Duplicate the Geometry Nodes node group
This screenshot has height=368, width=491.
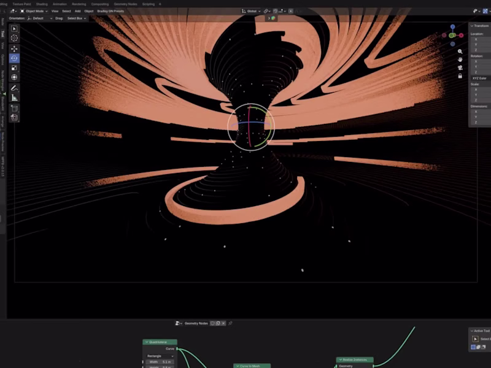click(218, 323)
